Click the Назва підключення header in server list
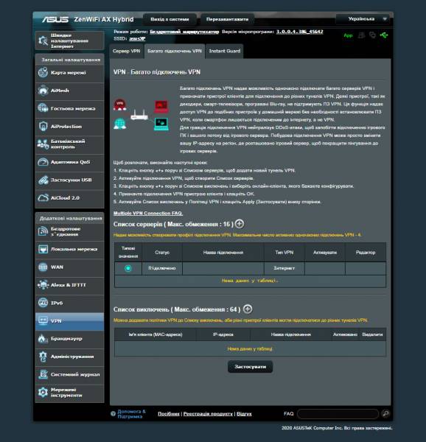426x442 pixels. (223, 252)
